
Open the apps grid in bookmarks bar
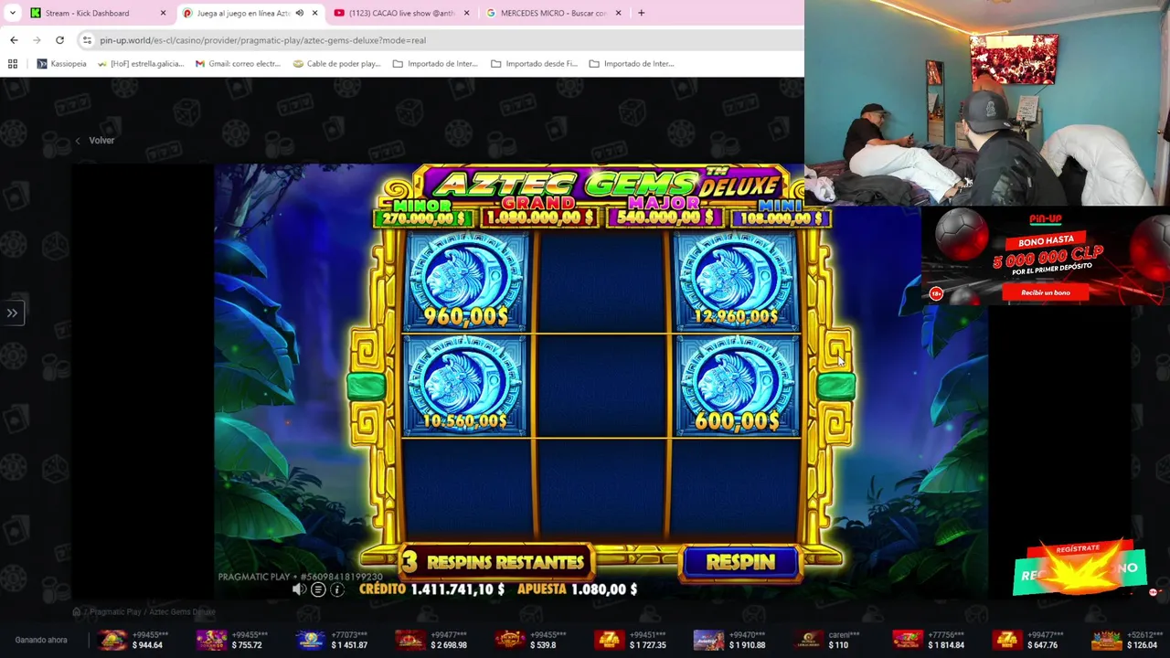(x=13, y=64)
